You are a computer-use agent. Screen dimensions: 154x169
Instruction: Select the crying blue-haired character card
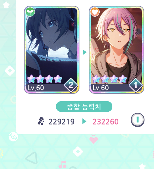tap(52, 50)
